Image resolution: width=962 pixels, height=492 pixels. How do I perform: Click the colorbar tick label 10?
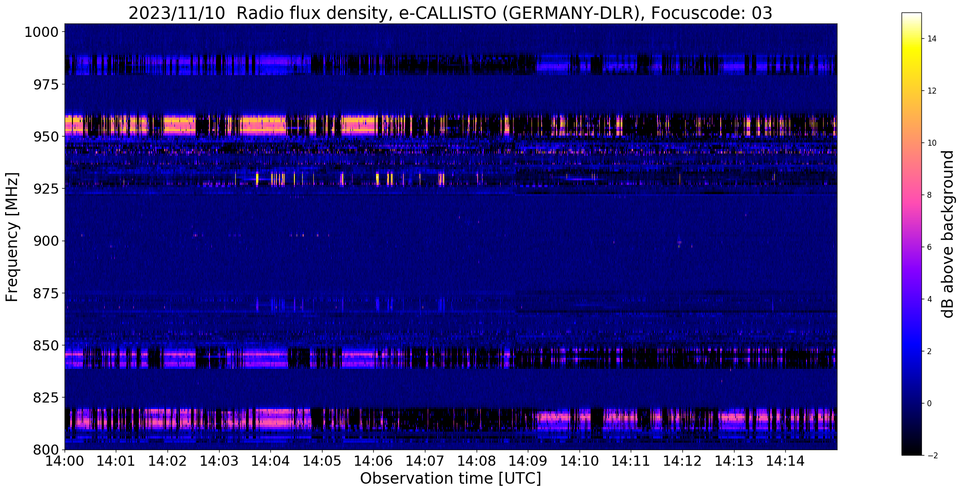tap(932, 143)
